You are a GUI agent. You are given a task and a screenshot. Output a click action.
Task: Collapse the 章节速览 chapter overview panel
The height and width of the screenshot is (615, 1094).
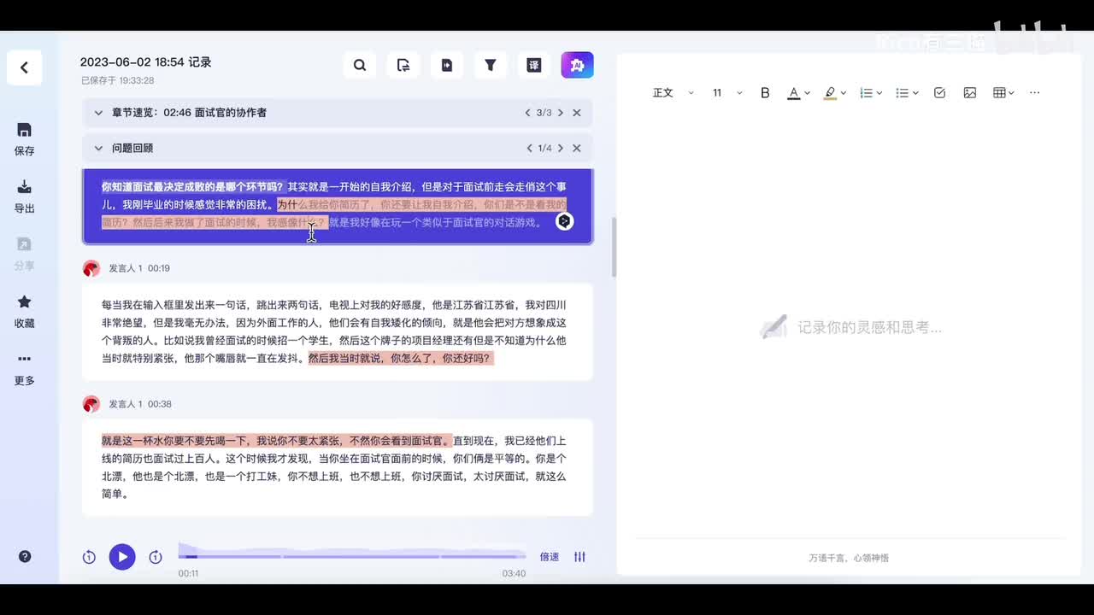click(x=98, y=113)
